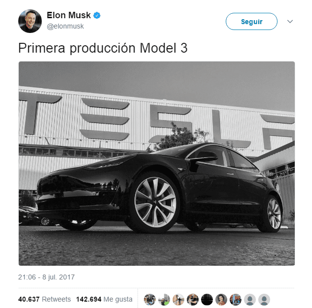Click the blue verified badge
Image resolution: width=312 pixels, height=308 pixels.
(x=97, y=15)
